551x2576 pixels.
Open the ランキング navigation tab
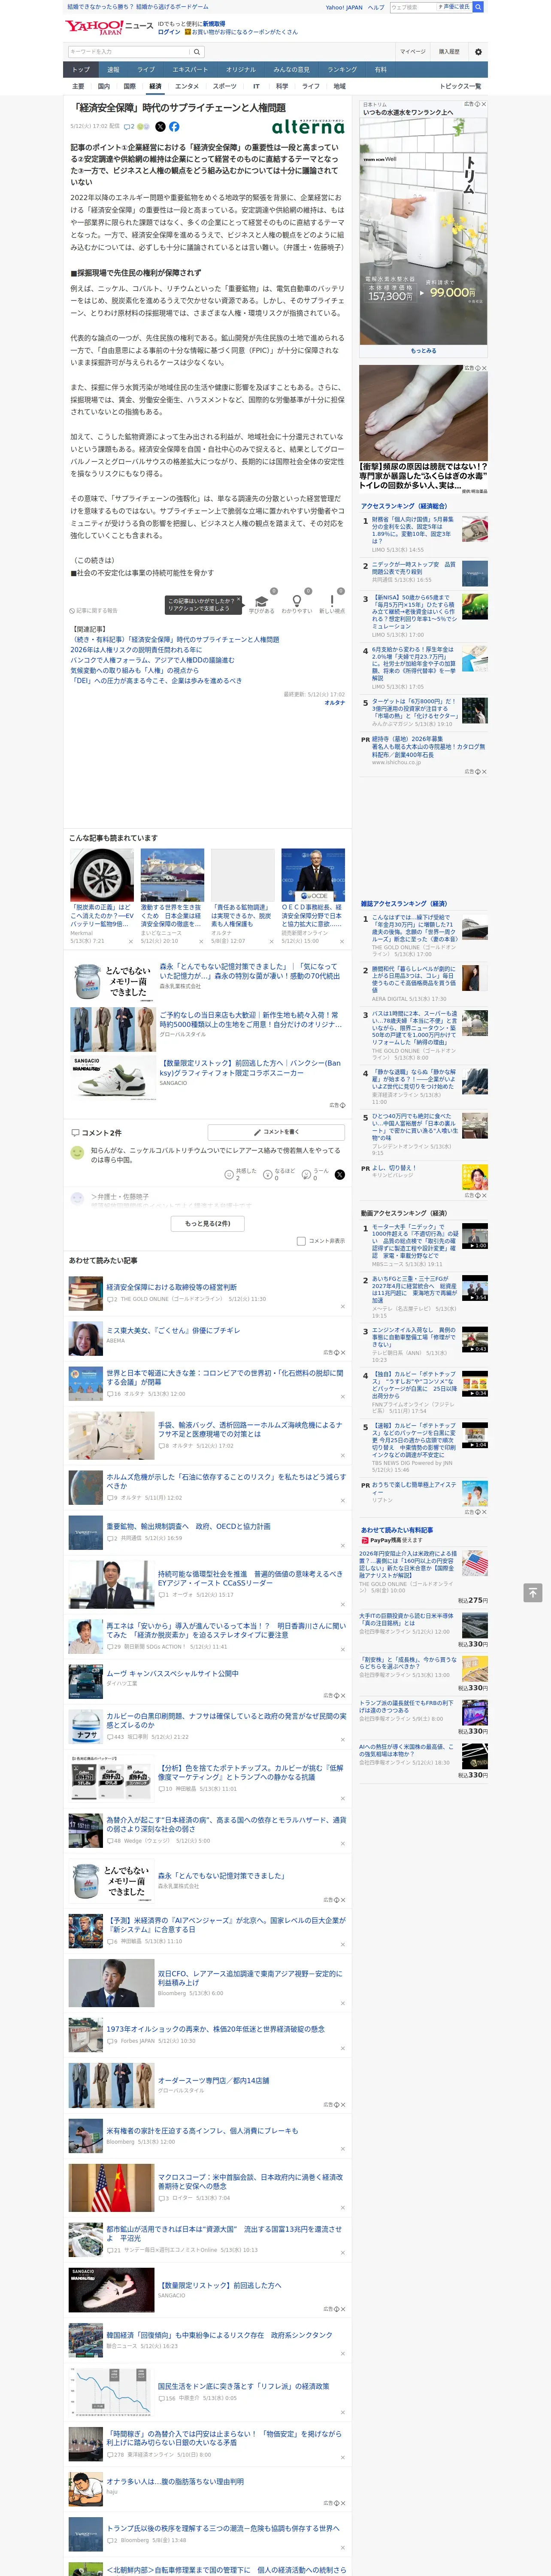point(342,70)
